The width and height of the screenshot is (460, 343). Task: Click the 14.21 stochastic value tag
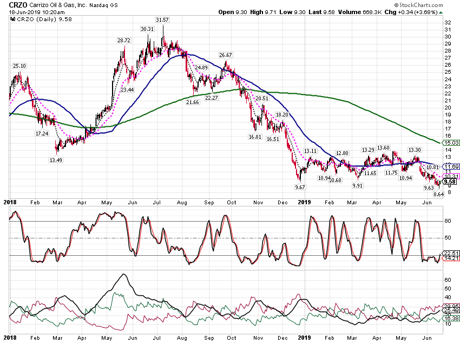[x=451, y=258]
